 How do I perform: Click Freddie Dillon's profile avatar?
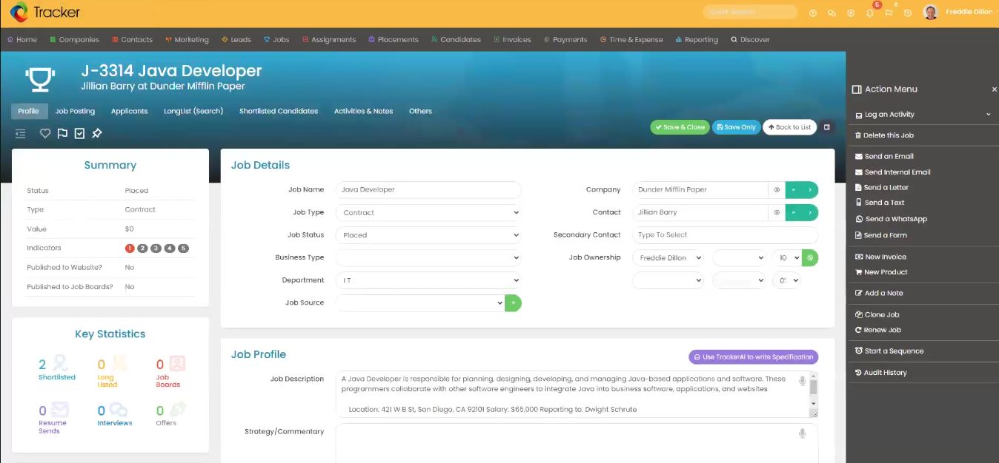931,12
